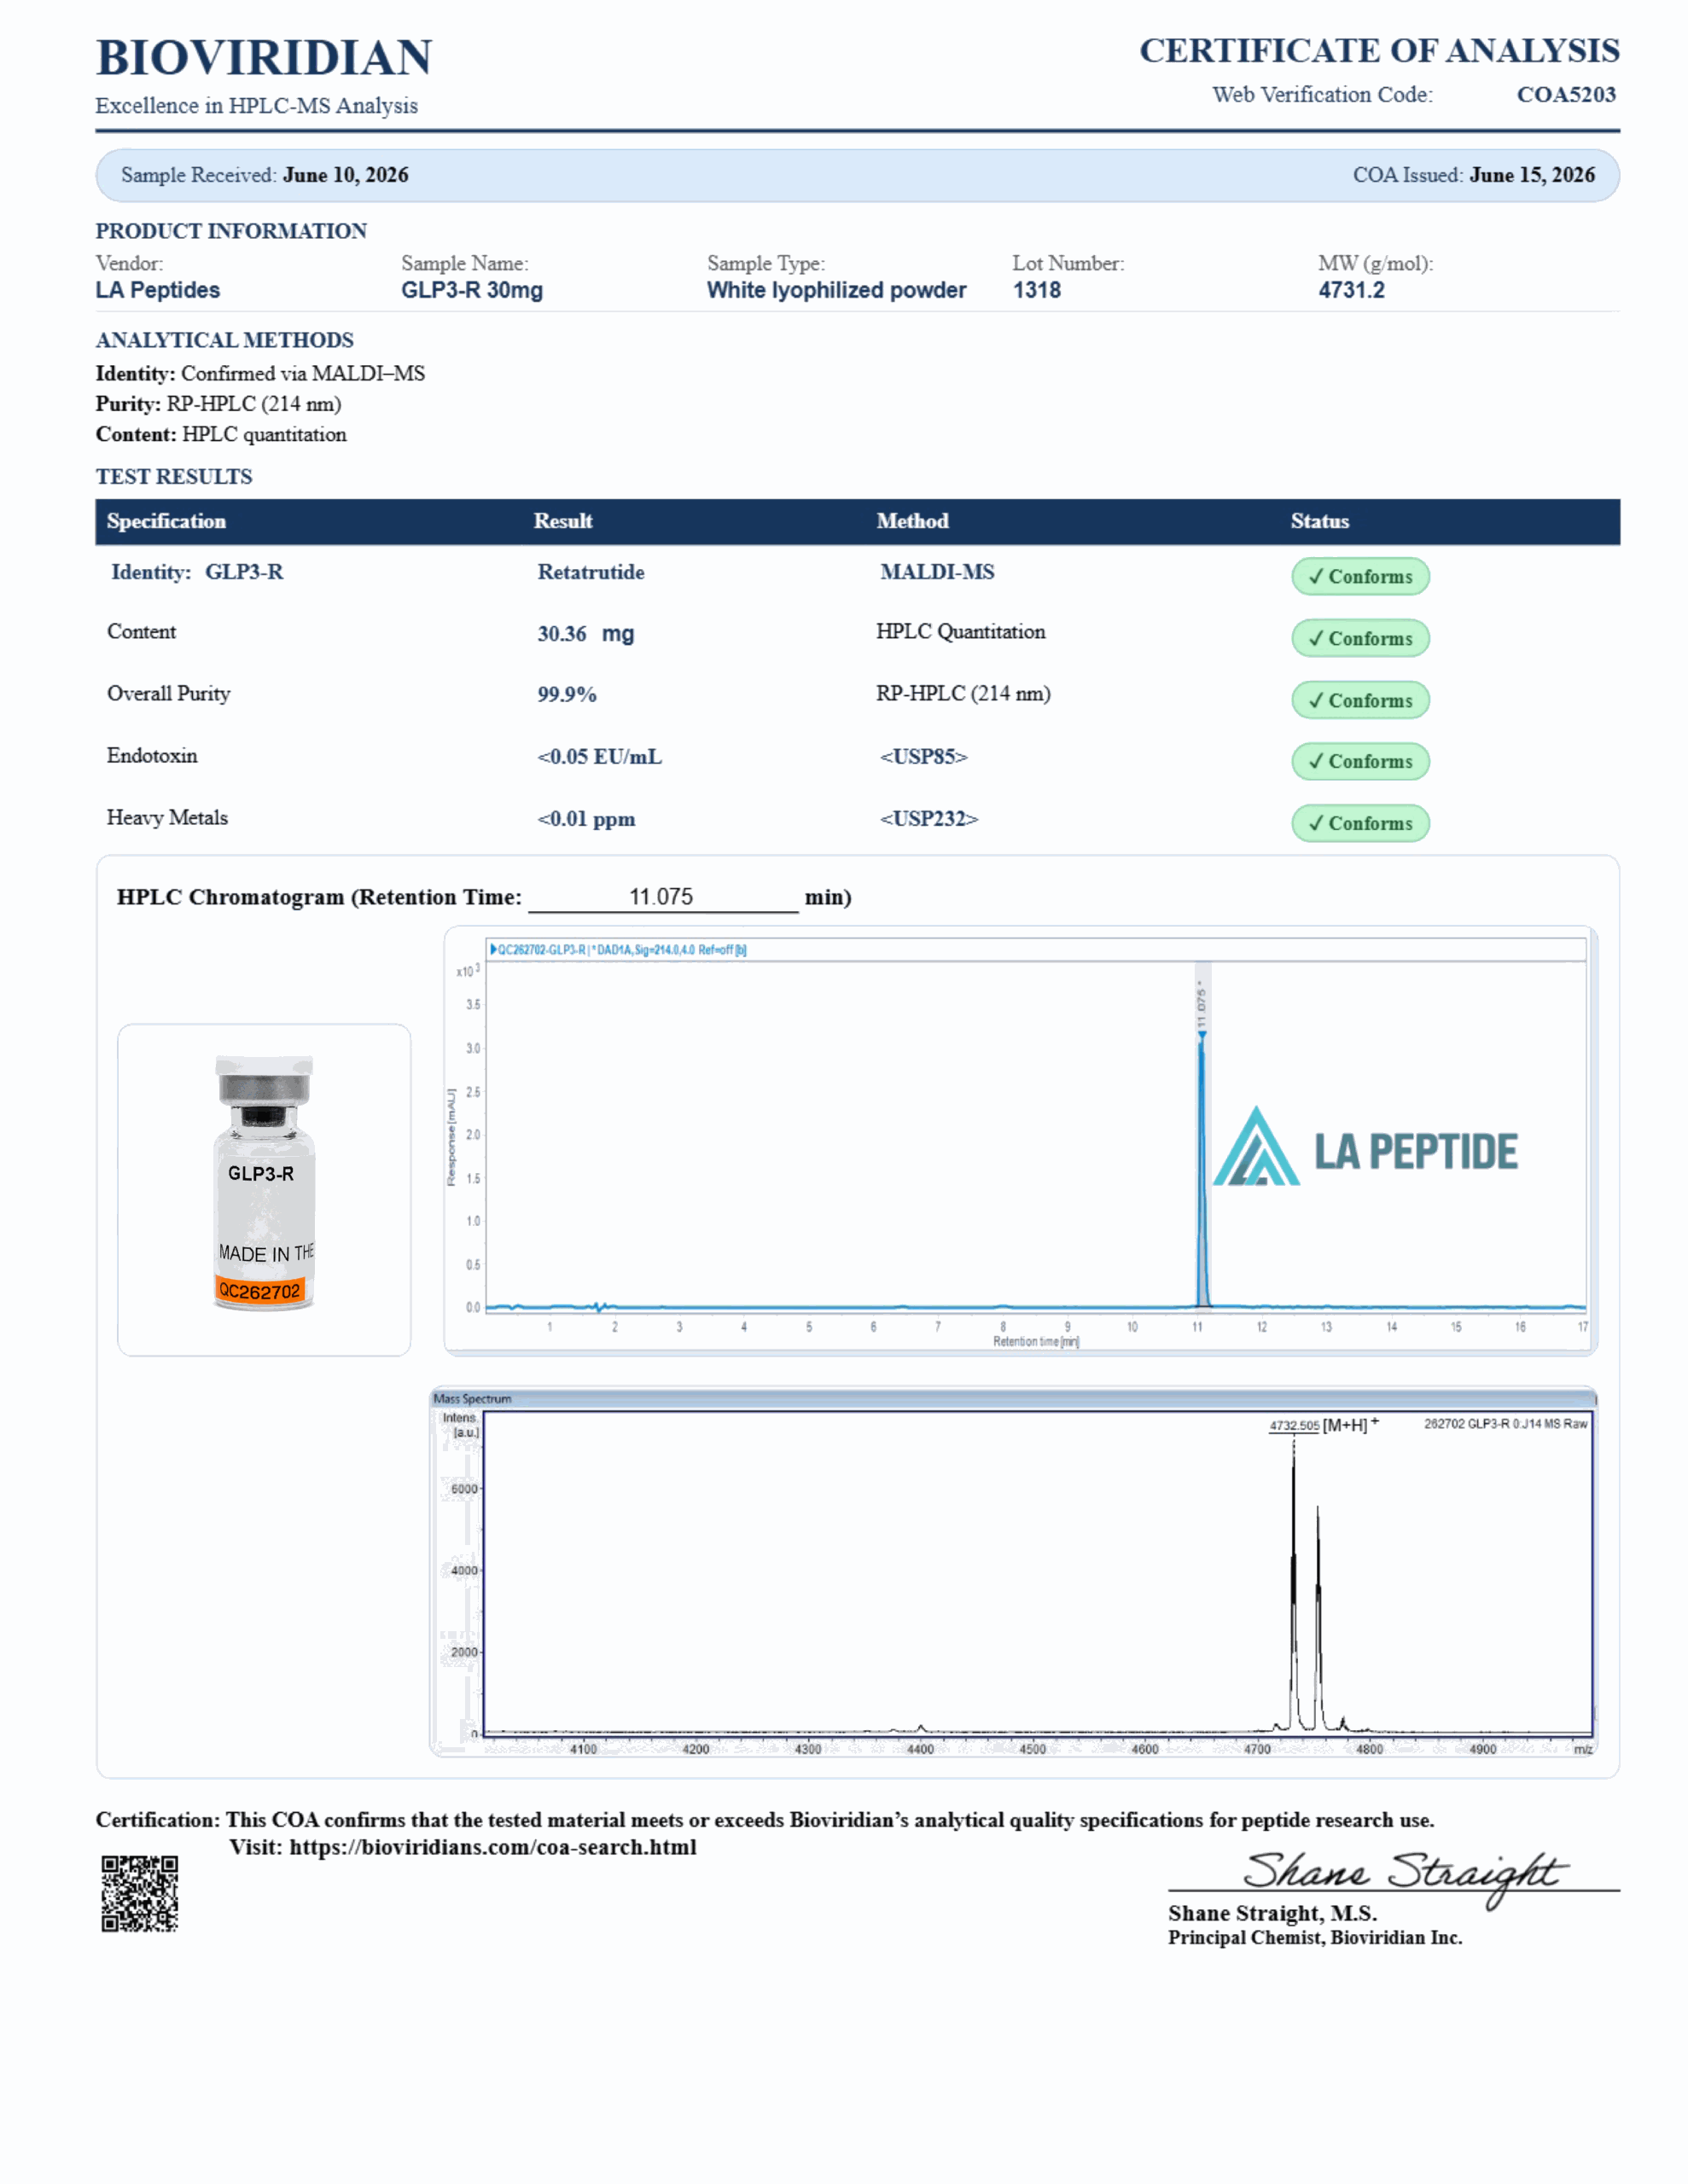Click the '<USP232>' method cell
1688x2184 pixels.
[x=929, y=818]
